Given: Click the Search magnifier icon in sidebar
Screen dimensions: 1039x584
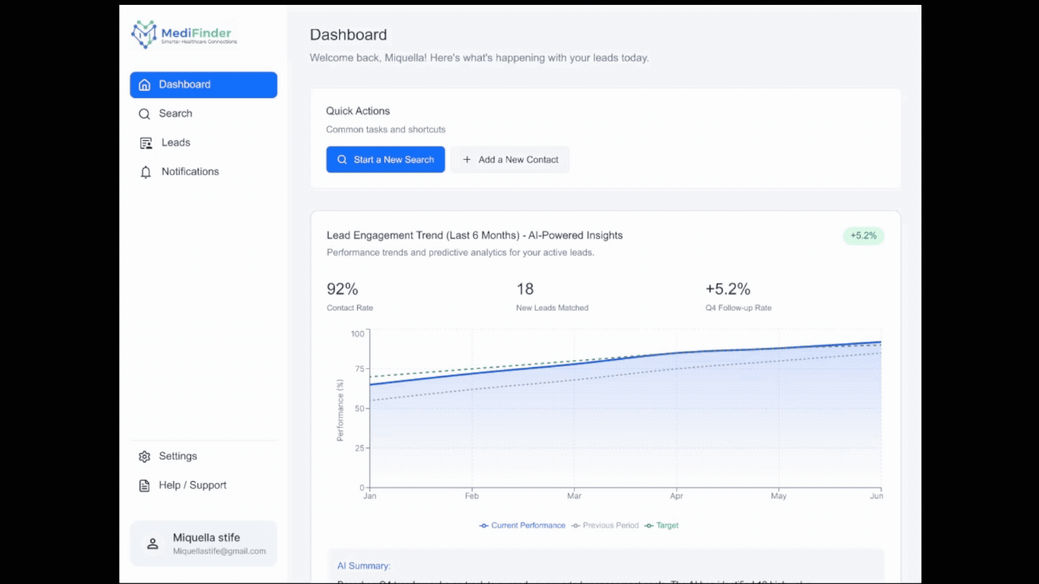Looking at the screenshot, I should pyautogui.click(x=145, y=114).
